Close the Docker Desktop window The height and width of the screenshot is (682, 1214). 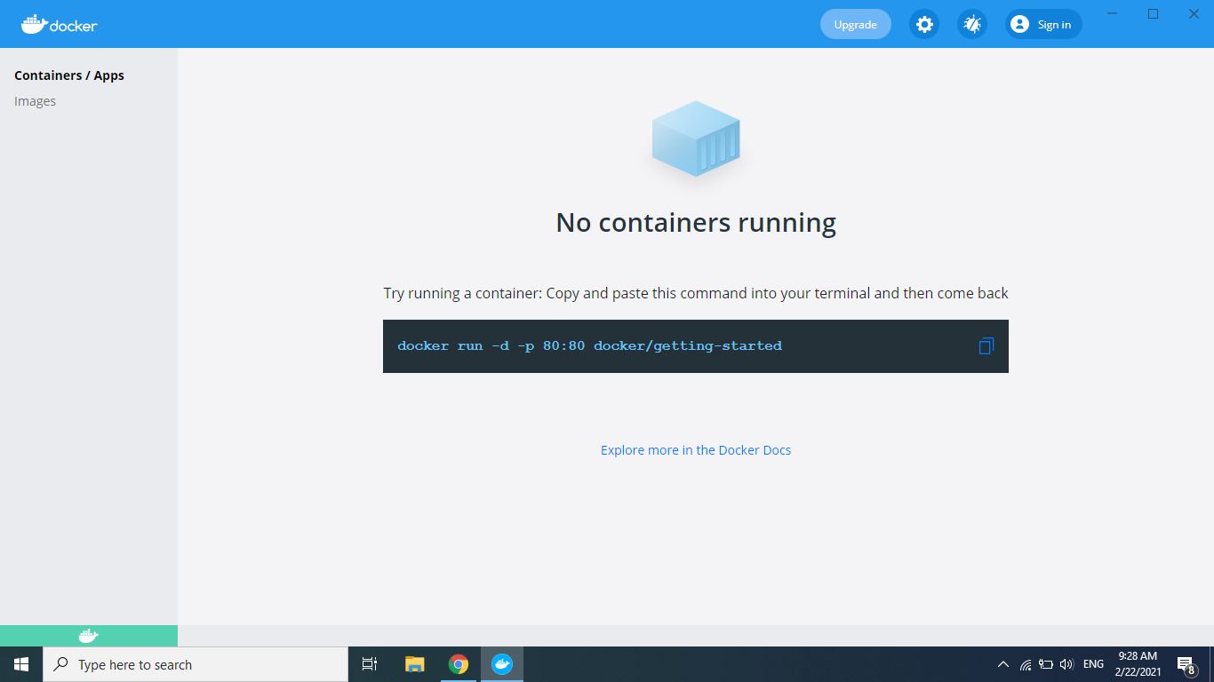pyautogui.click(x=1194, y=13)
